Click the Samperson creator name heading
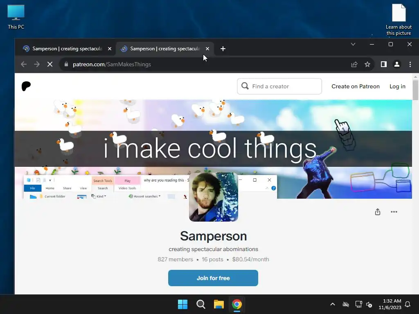The height and width of the screenshot is (314, 419). 213,236
